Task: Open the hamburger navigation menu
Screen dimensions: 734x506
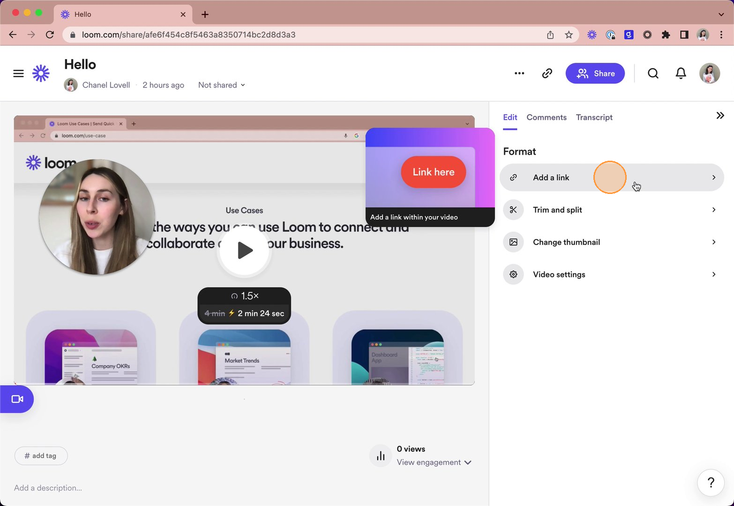Action: pos(18,74)
